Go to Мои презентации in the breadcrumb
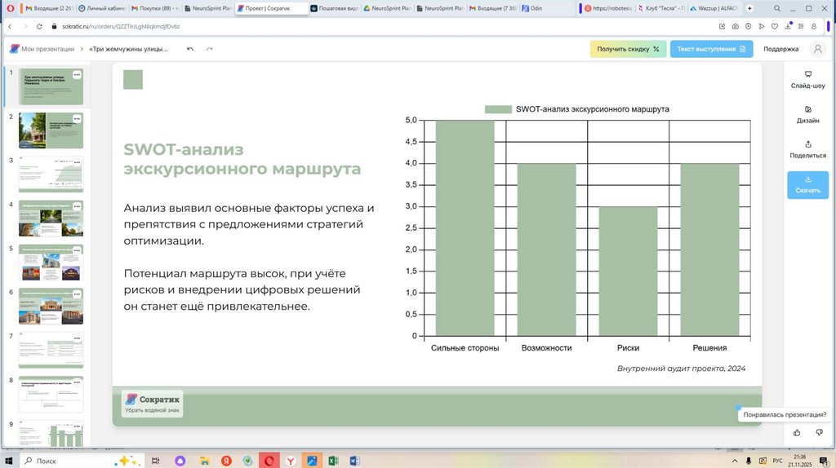The width and height of the screenshot is (836, 468). point(47,49)
